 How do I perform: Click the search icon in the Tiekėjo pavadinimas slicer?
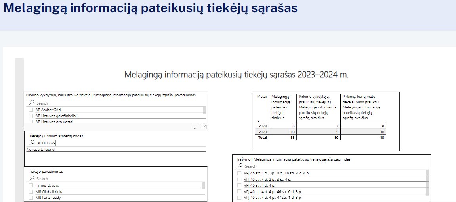click(31, 178)
